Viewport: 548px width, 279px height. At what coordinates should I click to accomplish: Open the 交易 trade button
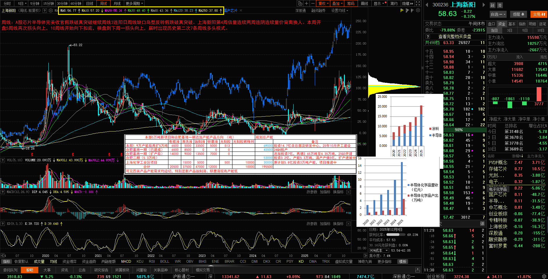coord(539,14)
